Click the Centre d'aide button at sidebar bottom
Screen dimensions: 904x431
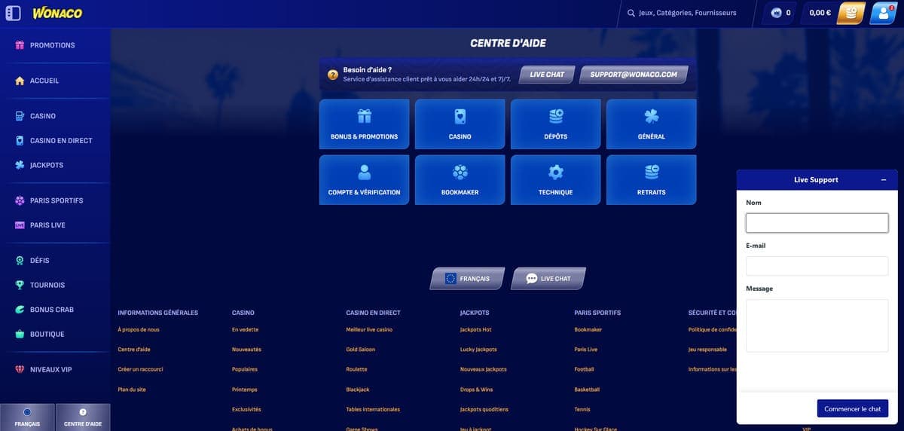click(x=83, y=417)
